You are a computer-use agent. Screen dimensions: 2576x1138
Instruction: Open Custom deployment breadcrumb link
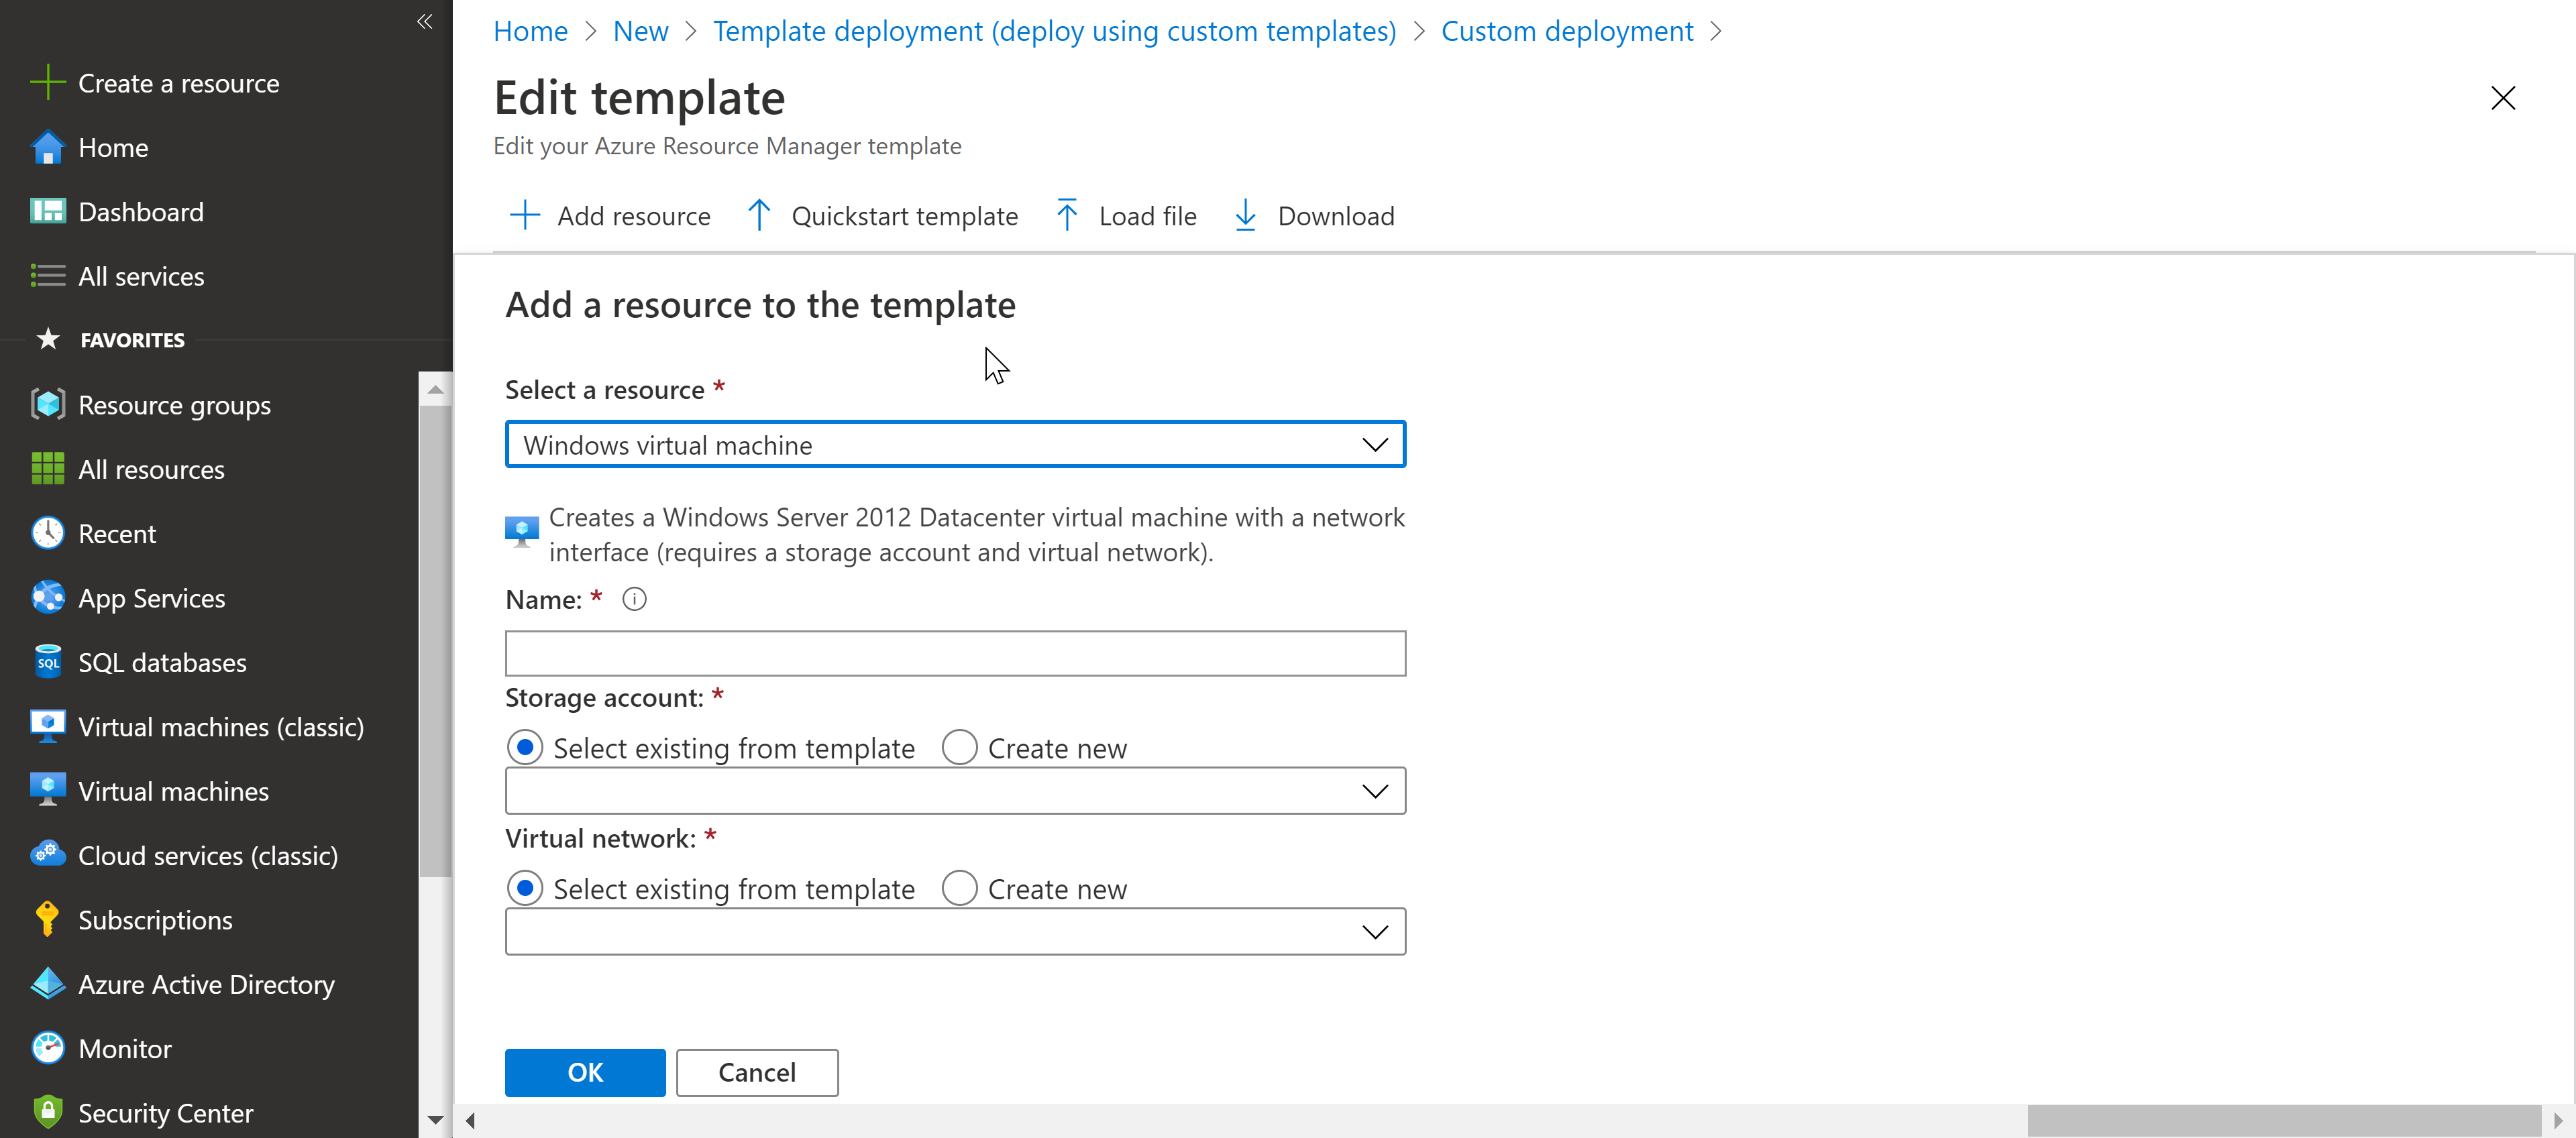pos(1567,31)
